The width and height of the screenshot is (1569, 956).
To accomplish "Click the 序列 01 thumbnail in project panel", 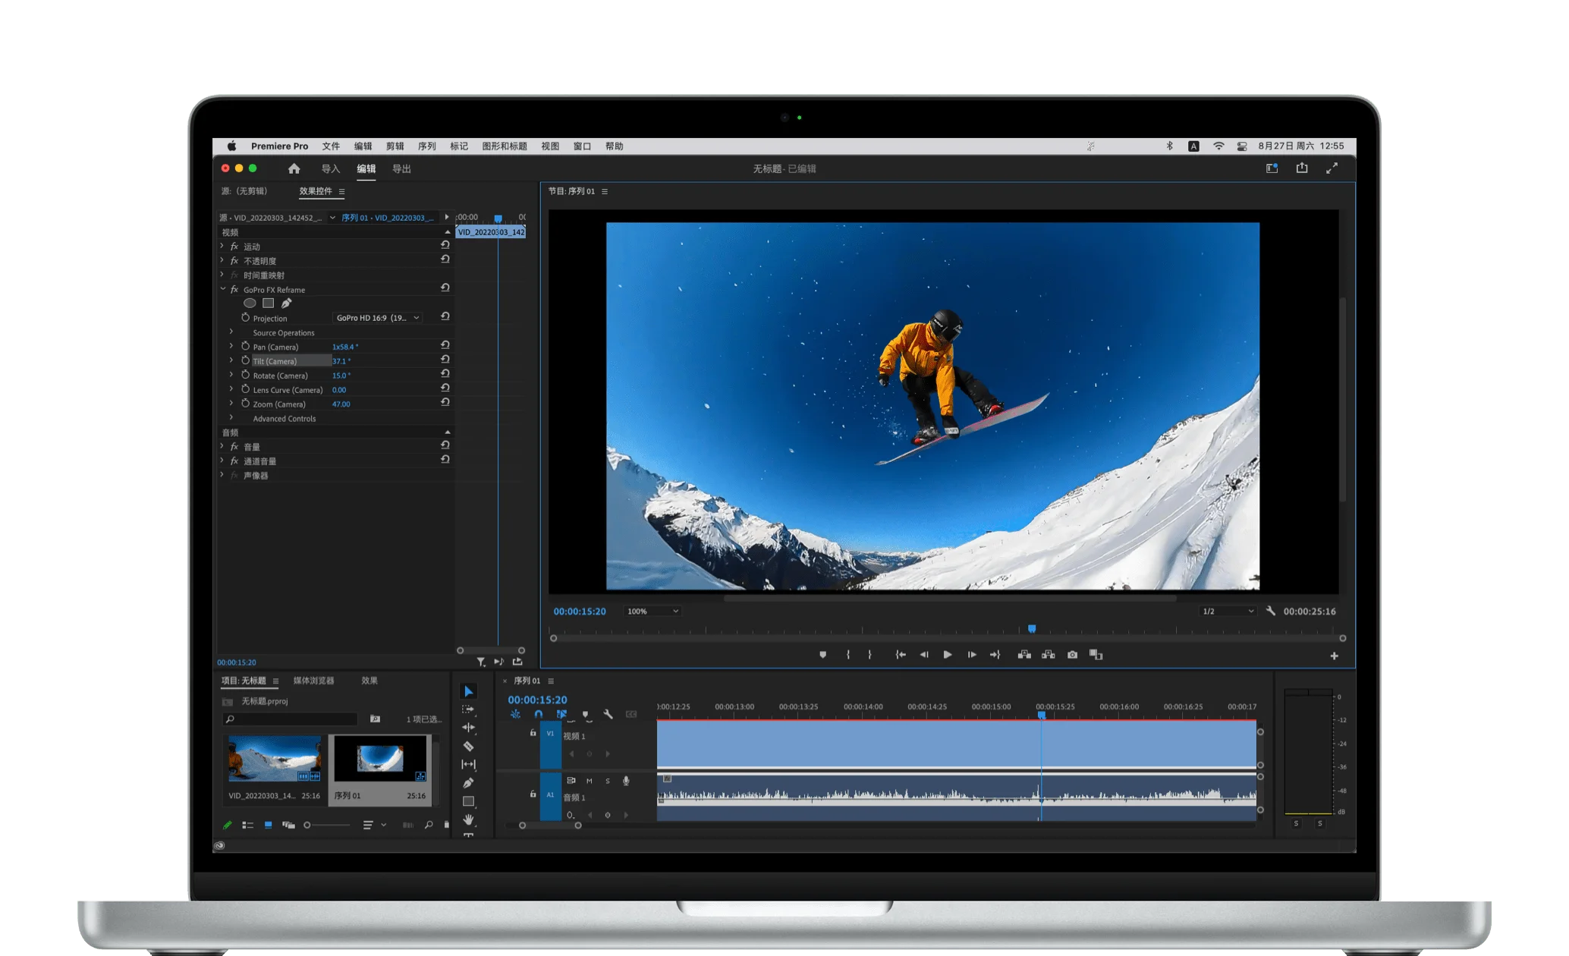I will pos(380,759).
